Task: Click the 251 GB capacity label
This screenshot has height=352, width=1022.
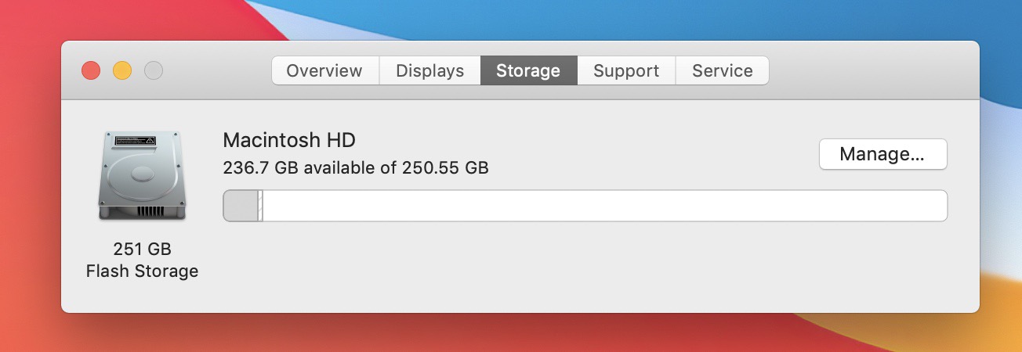Action: coord(142,250)
